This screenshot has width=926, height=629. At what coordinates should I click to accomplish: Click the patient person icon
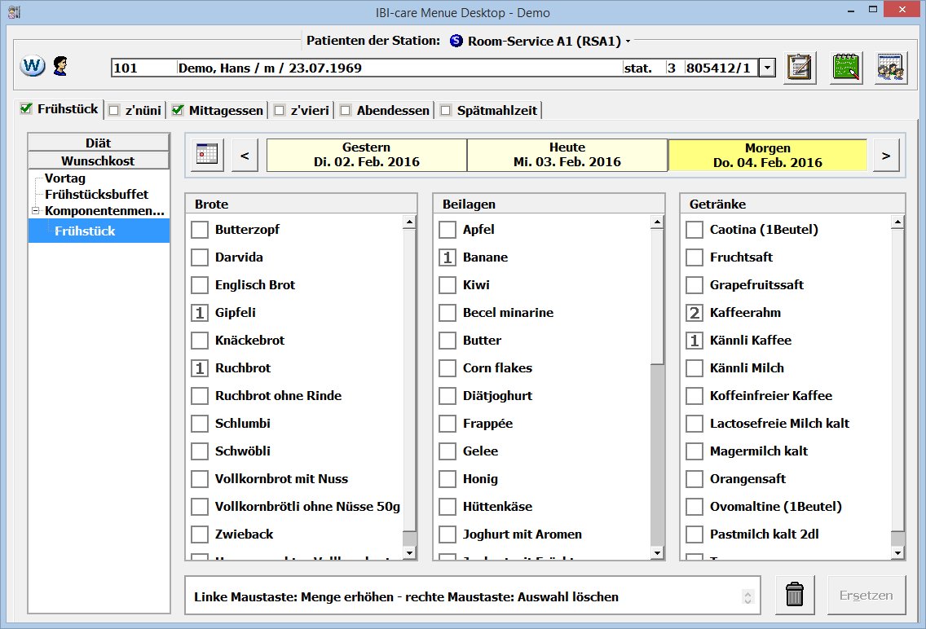click(x=60, y=66)
